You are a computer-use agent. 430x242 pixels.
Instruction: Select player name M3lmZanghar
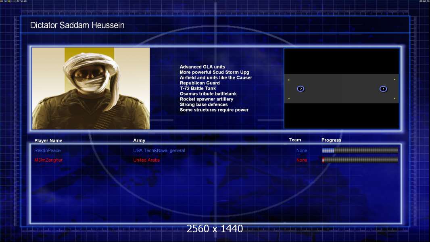click(x=48, y=160)
